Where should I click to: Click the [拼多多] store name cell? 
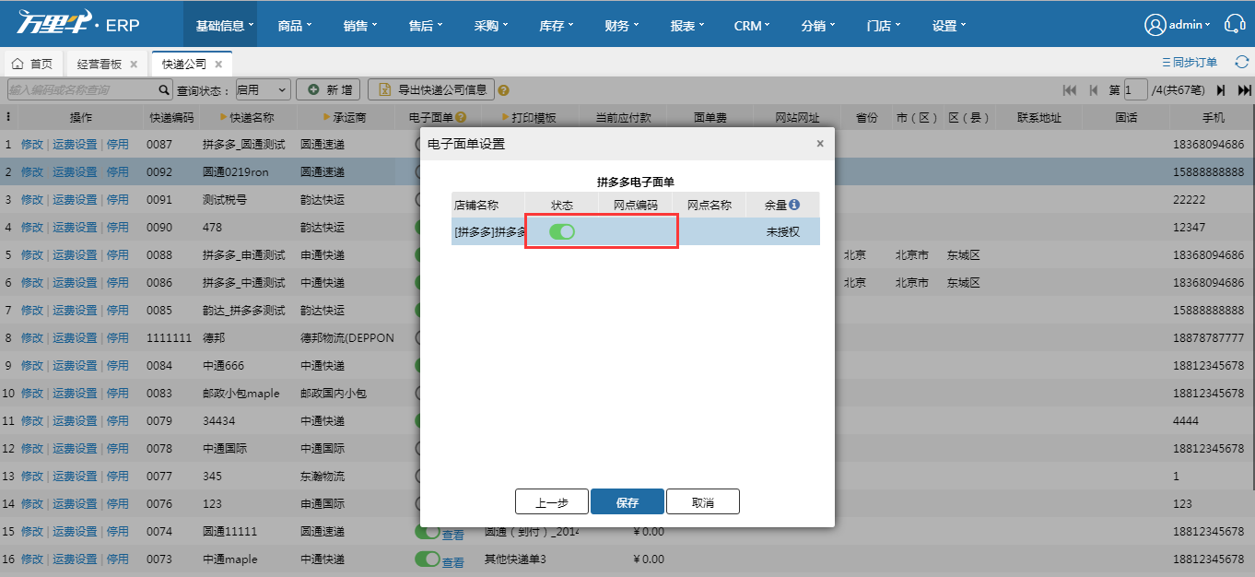[488, 232]
